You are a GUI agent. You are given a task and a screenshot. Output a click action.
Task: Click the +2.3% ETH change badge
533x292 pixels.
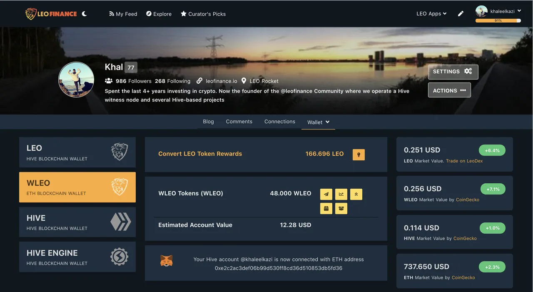pos(493,267)
